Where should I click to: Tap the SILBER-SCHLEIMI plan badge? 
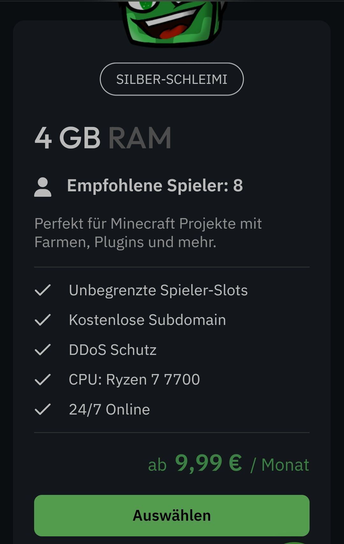(x=172, y=79)
